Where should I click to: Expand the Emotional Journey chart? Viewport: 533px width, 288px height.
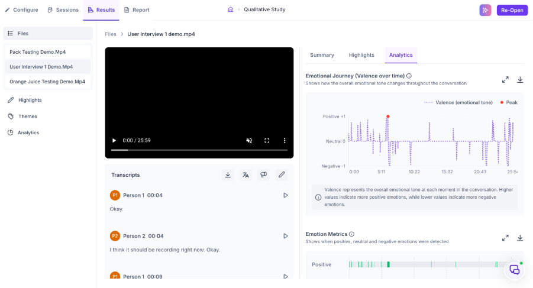click(x=505, y=80)
